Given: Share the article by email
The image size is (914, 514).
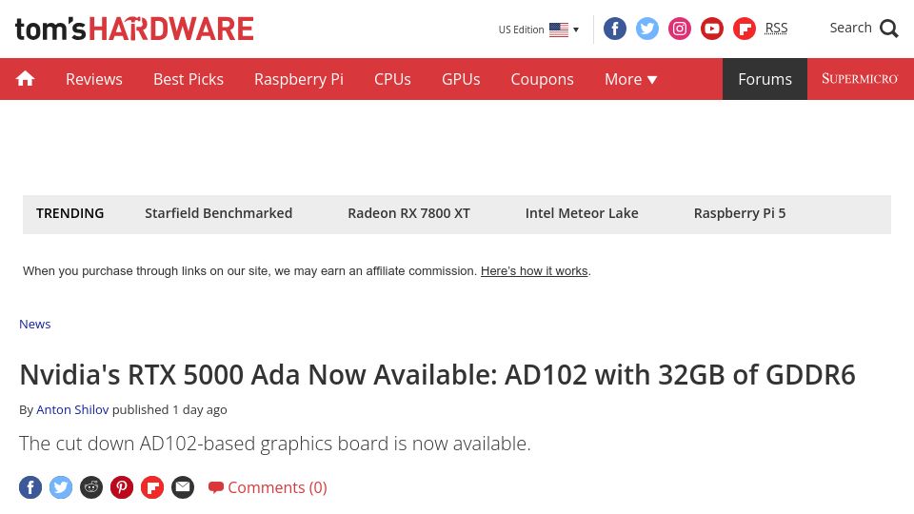Looking at the screenshot, I should click(183, 487).
